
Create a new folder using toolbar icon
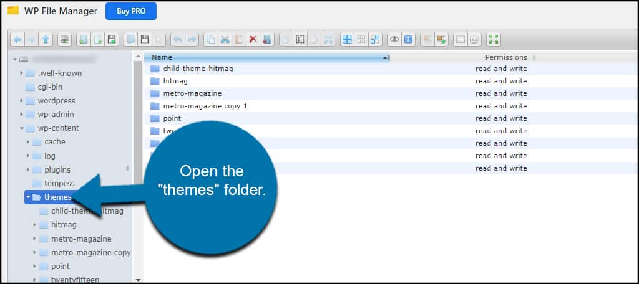coord(84,39)
